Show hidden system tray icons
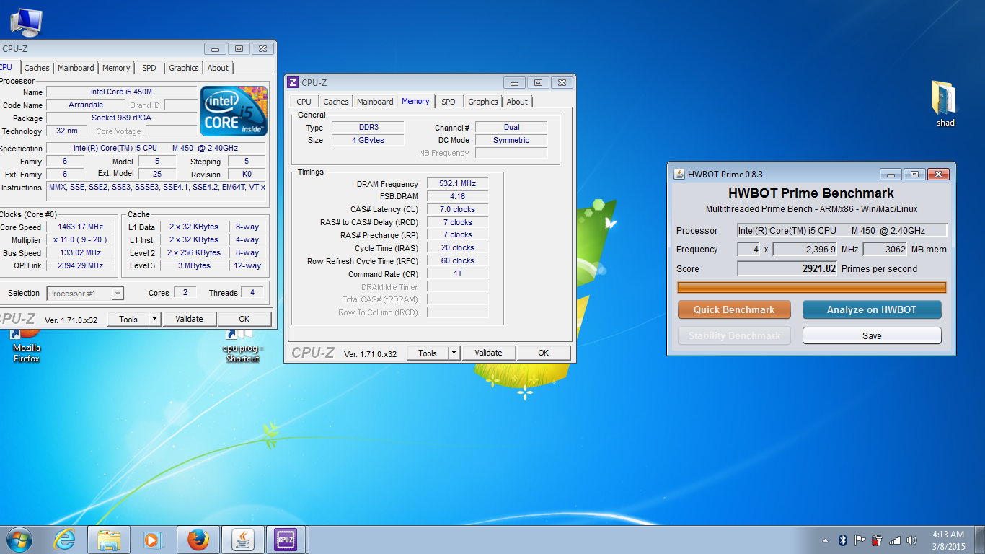 (826, 540)
